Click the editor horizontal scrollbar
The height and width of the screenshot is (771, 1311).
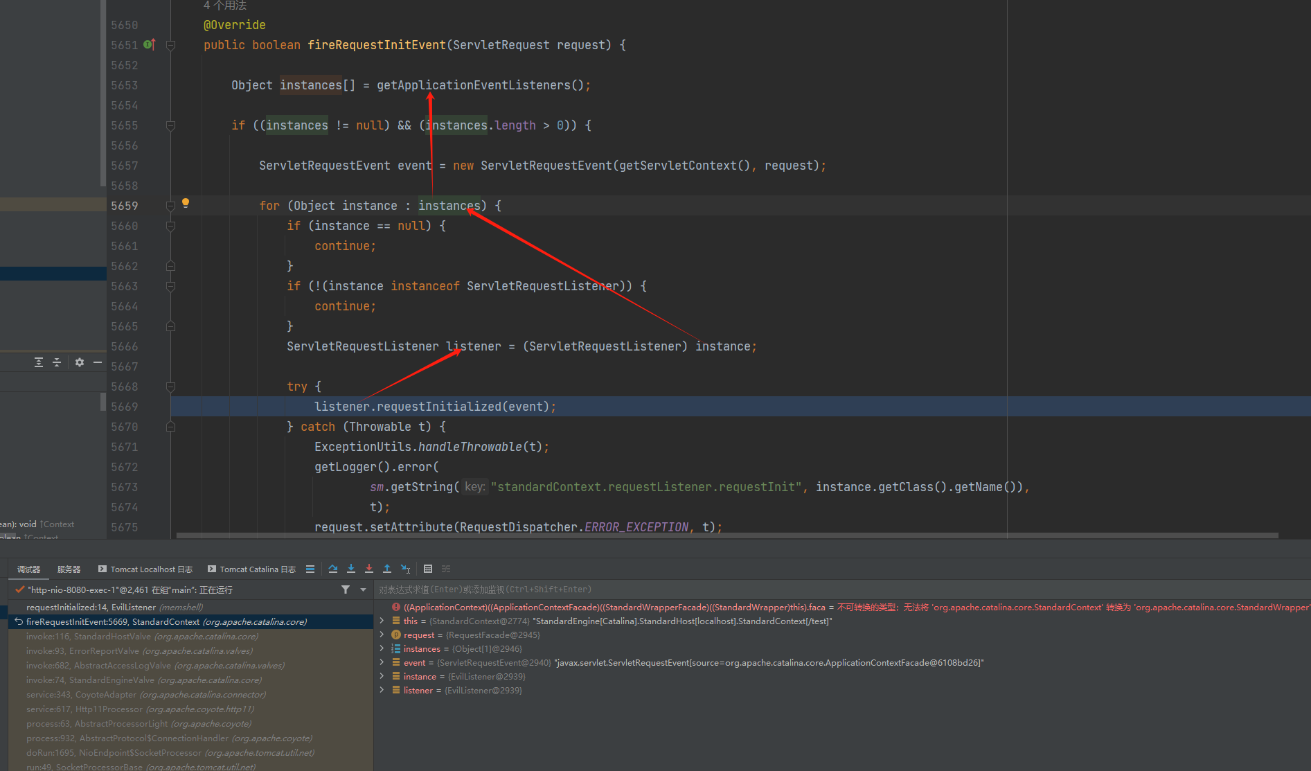727,535
